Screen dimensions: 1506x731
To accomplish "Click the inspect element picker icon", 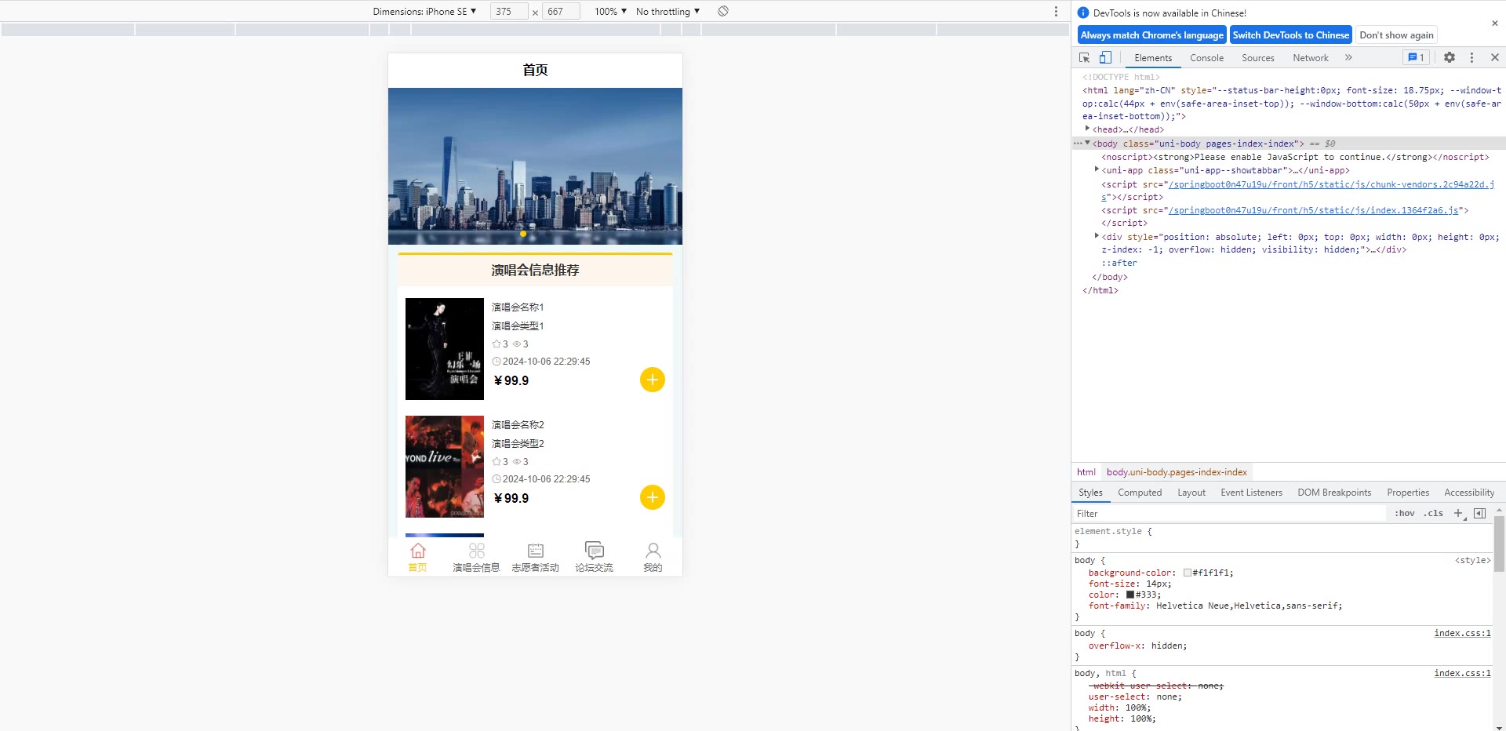I will [x=1084, y=58].
